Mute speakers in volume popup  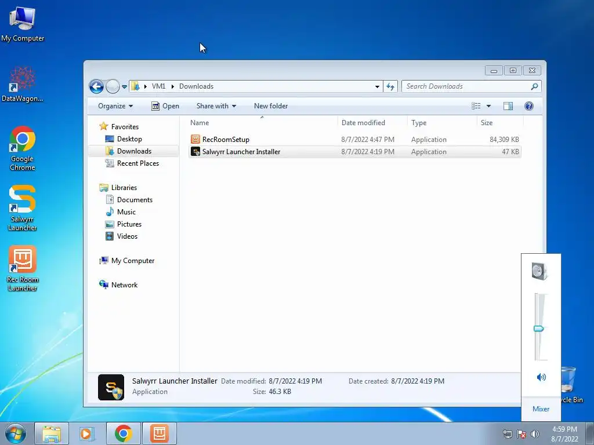(x=541, y=377)
